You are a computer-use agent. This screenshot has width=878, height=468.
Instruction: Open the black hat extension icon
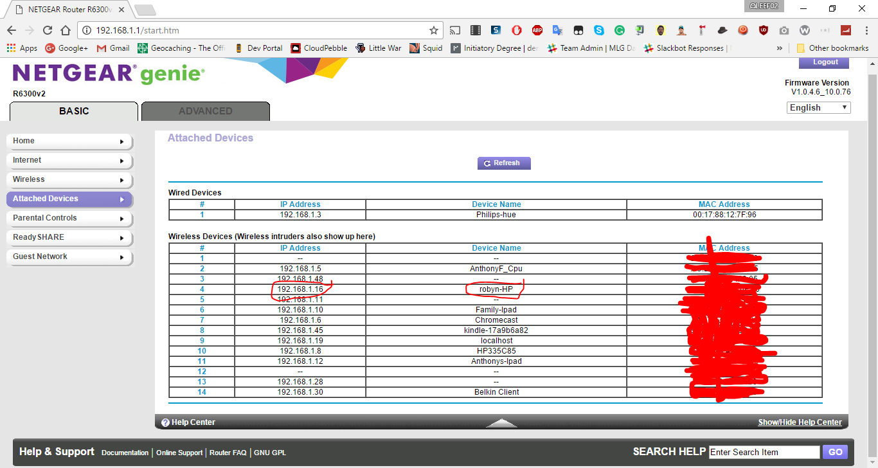[x=722, y=30]
